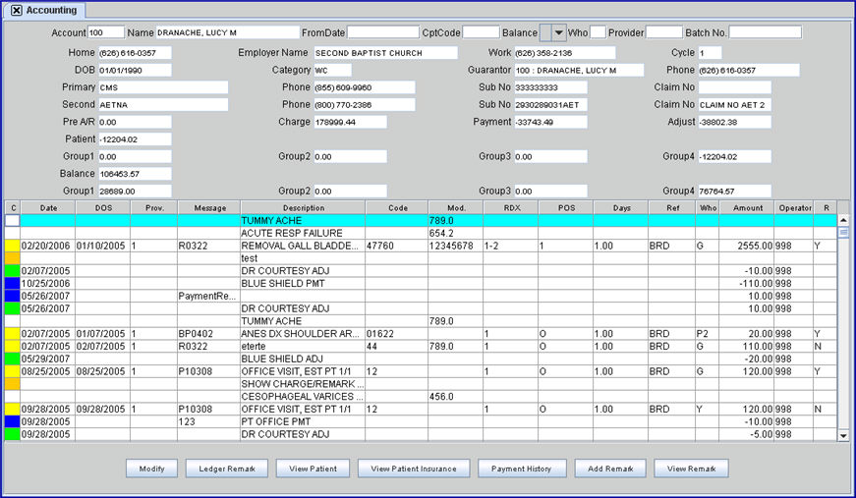Select the ACUTE RESP FAILURE row
Screen dimensions: 856x498
click(421, 234)
